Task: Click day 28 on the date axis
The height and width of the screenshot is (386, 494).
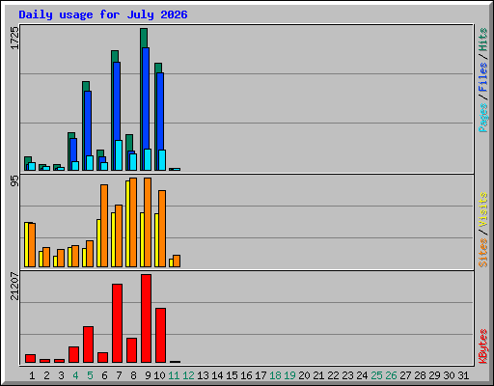Action: (x=420, y=375)
